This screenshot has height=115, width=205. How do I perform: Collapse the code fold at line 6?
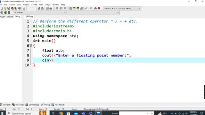(31, 45)
